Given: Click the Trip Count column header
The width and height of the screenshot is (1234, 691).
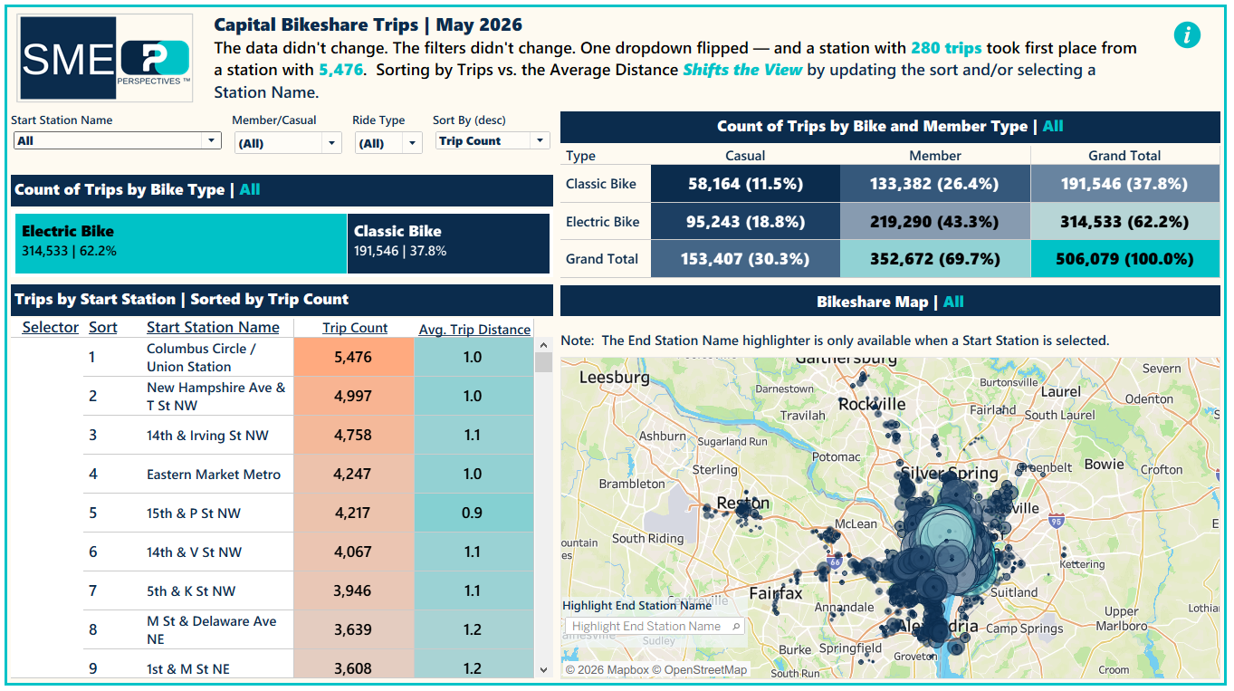Looking at the screenshot, I should click(x=355, y=329).
